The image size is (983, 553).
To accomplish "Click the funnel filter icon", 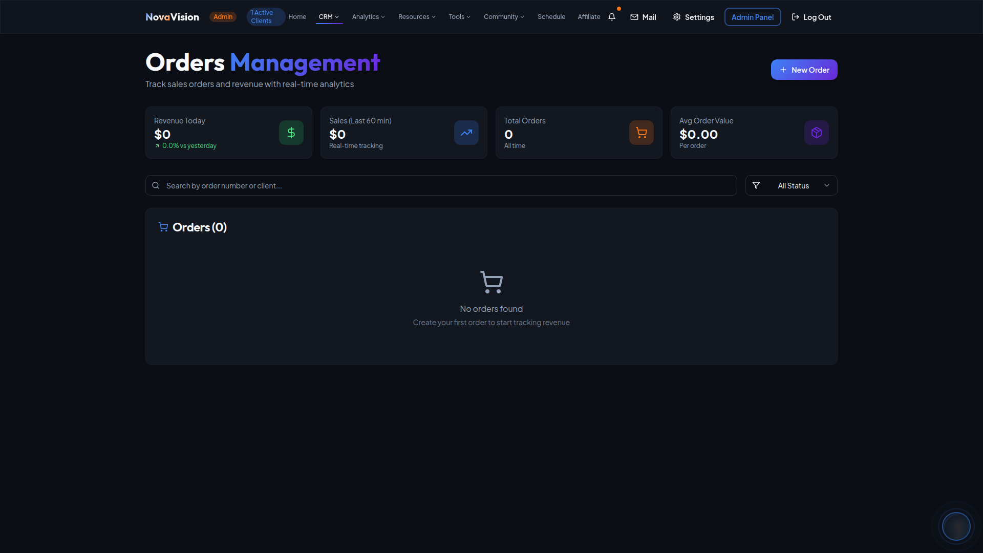I will click(756, 185).
